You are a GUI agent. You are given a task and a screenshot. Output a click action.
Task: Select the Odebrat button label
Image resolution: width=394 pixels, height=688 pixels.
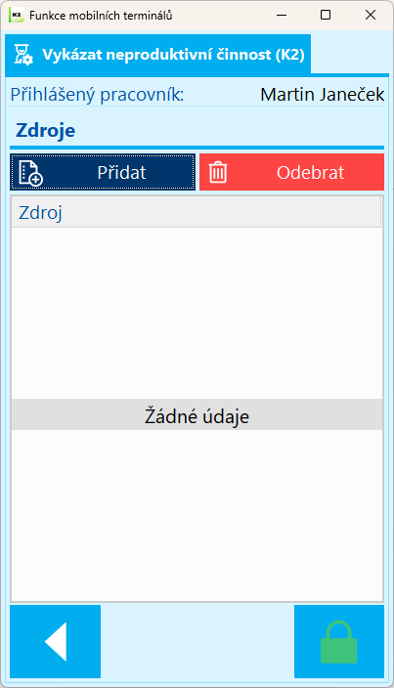pos(310,172)
